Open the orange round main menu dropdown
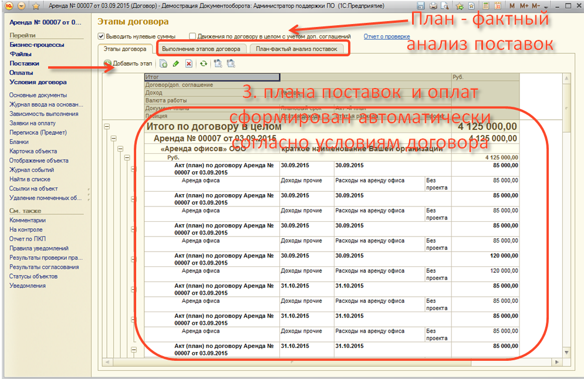Viewport: 584px width, 379px height. click(22, 6)
